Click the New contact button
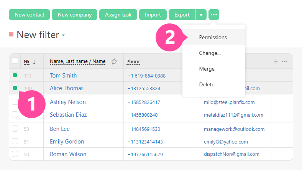Image resolution: width=302 pixels, height=170 pixels. point(29,15)
